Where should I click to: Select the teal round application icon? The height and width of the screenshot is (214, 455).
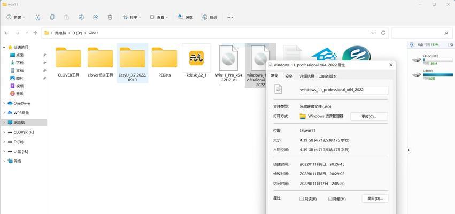pos(356,53)
